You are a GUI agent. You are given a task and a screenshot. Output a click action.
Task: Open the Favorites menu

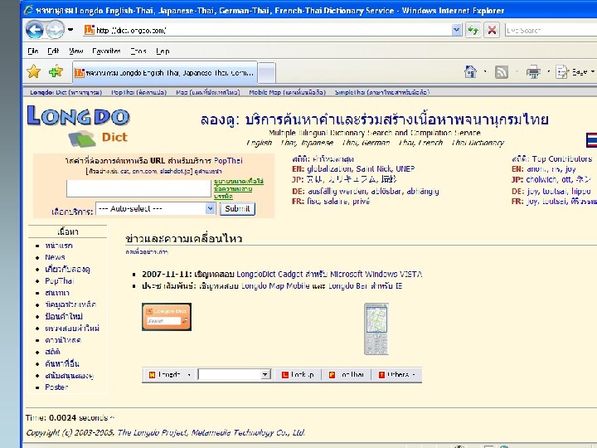tap(106, 51)
